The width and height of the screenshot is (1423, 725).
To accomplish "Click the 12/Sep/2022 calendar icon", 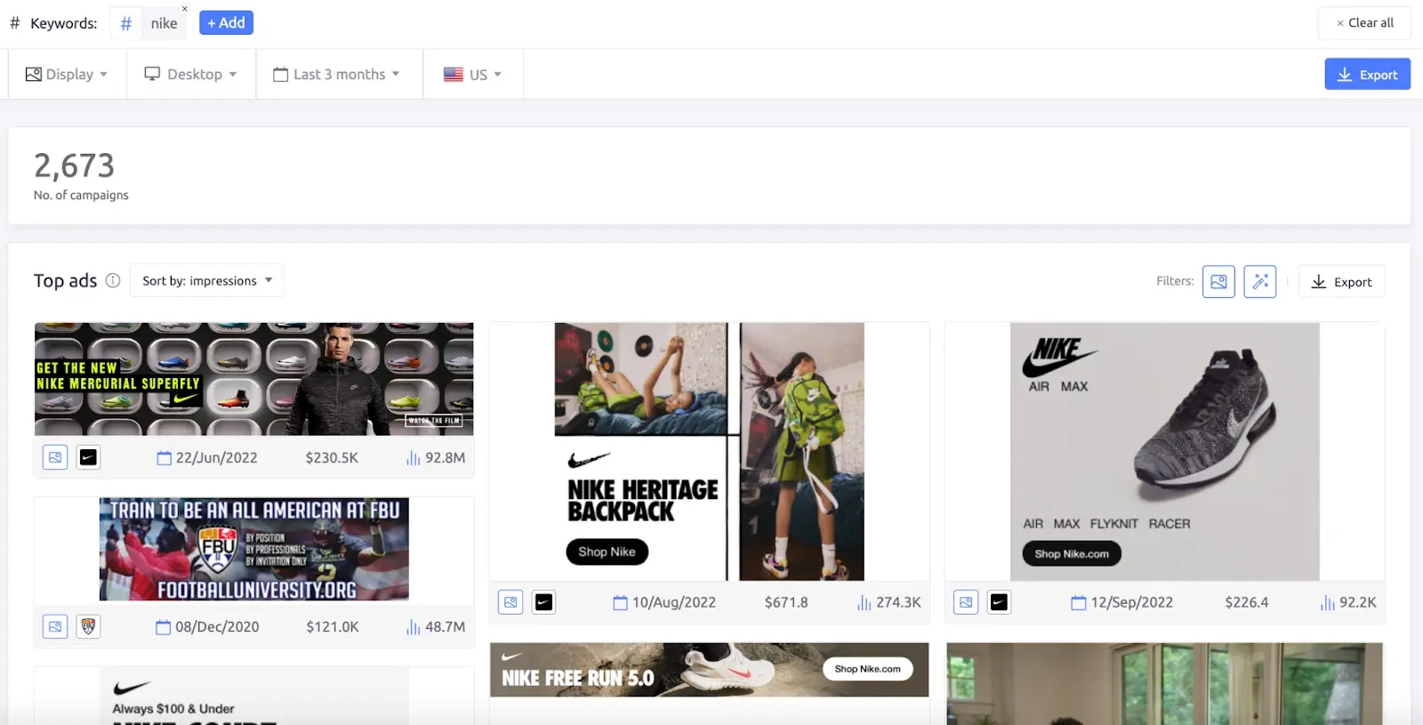I will click(x=1078, y=603).
